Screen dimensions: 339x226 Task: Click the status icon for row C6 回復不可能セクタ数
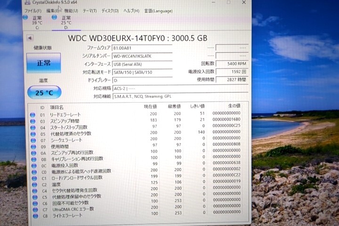[x=35, y=203]
